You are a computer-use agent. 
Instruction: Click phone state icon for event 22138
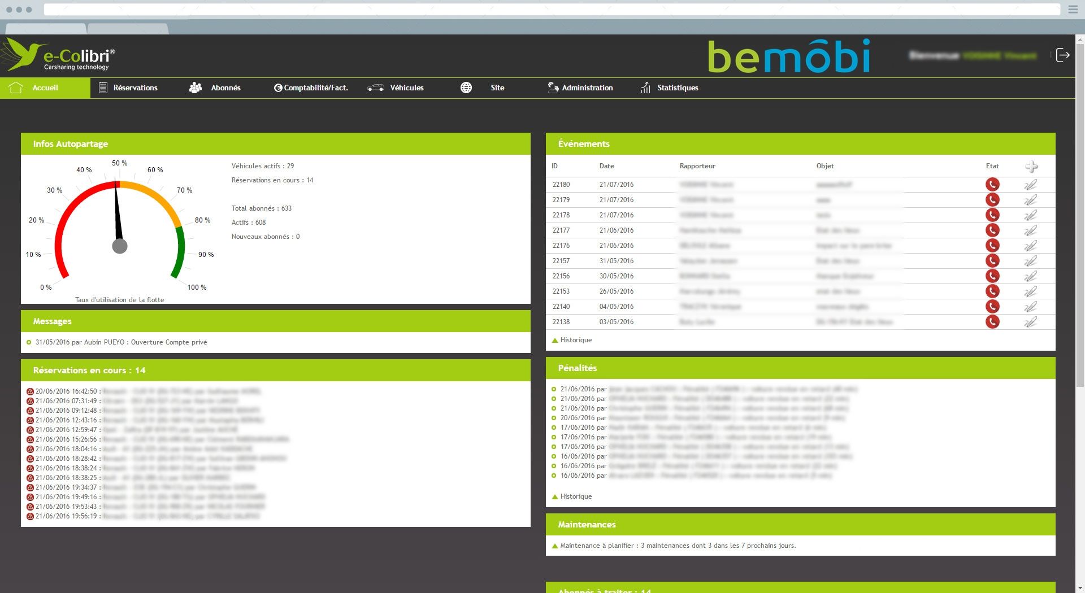pyautogui.click(x=992, y=322)
